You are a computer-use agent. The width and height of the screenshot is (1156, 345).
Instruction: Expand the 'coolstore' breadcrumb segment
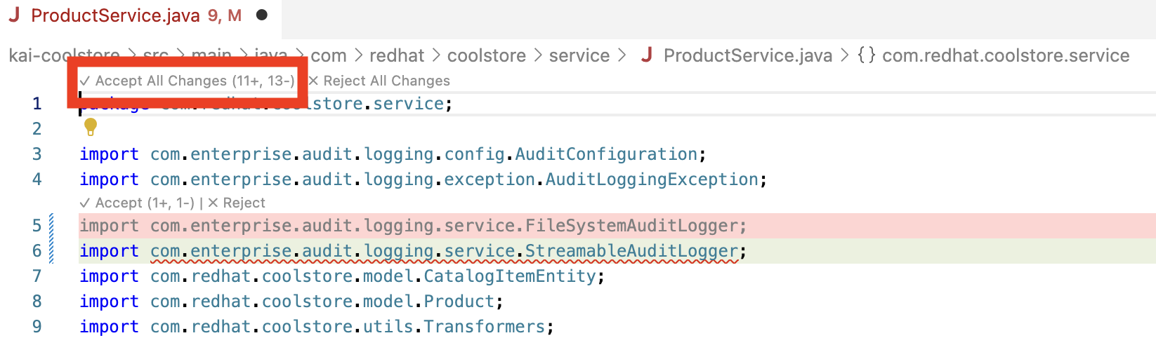coord(486,55)
